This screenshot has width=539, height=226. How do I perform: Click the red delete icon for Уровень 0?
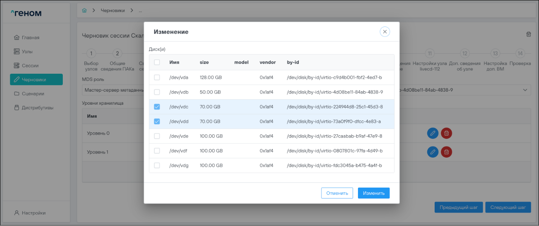click(x=446, y=133)
